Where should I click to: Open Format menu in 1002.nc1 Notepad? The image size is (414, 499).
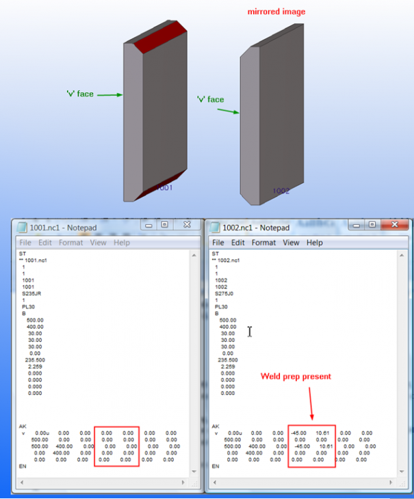263,243
